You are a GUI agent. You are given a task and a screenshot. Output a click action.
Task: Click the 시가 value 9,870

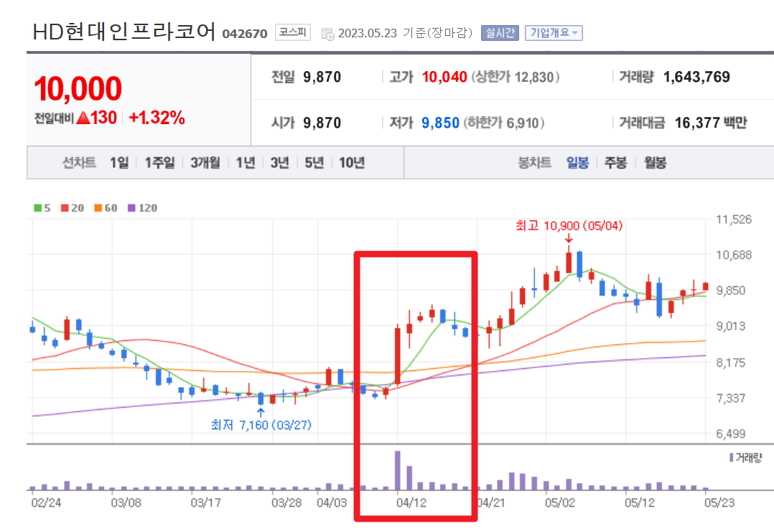pyautogui.click(x=322, y=123)
